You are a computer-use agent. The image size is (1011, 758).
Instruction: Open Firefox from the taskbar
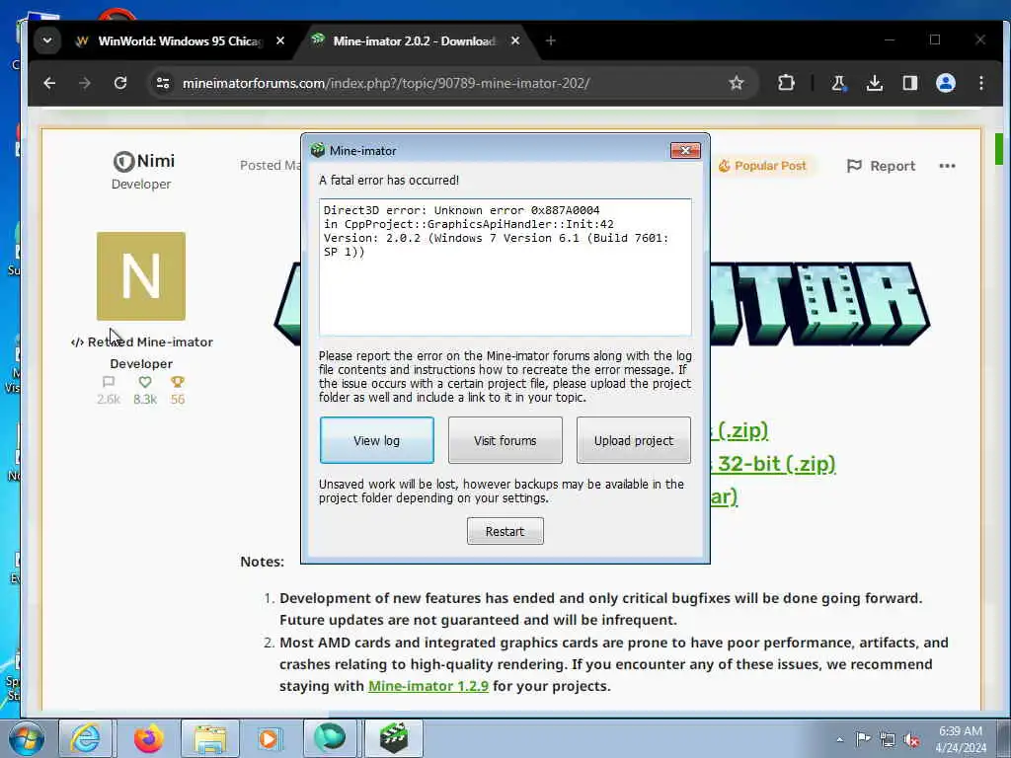pyautogui.click(x=148, y=738)
